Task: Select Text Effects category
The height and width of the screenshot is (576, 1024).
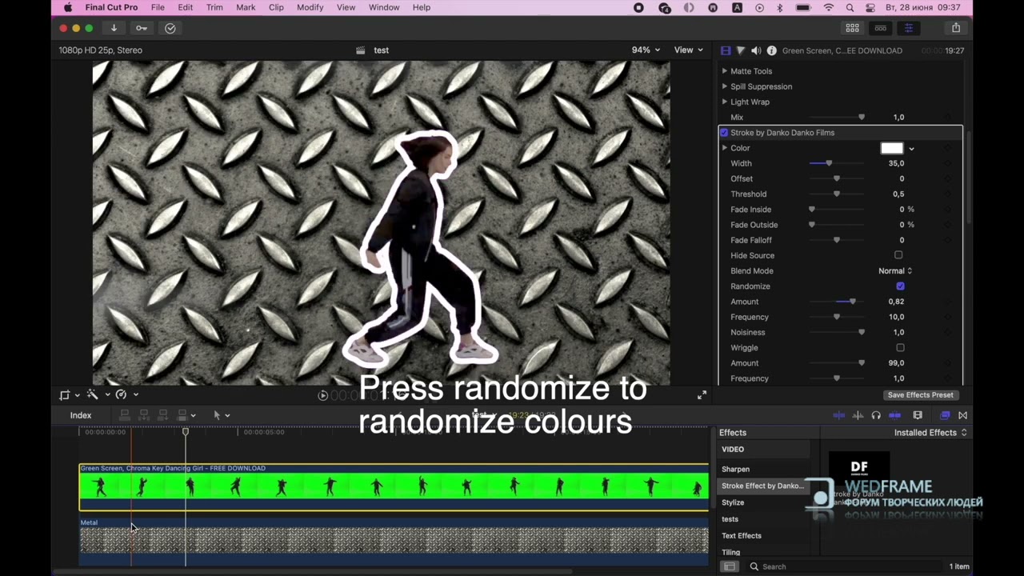Action: pyautogui.click(x=742, y=536)
